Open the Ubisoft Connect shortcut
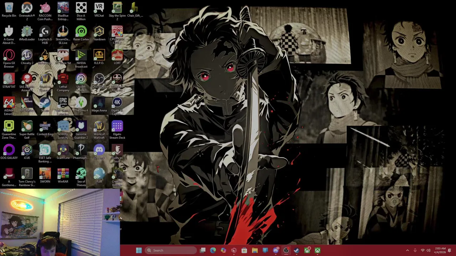Screen dimensions: 456x256 [x=81, y=82]
